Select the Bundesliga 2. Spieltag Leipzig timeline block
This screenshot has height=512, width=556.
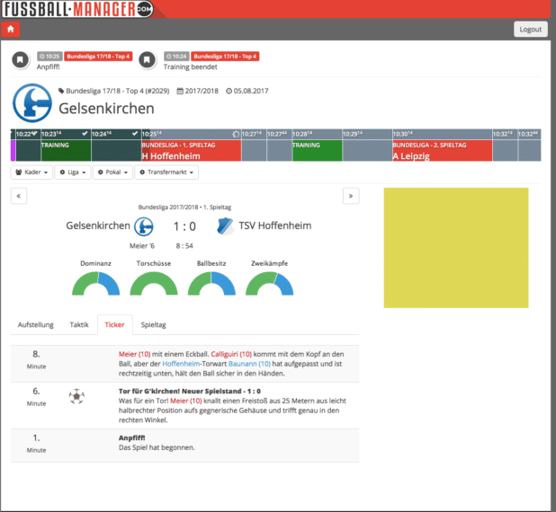point(442,150)
